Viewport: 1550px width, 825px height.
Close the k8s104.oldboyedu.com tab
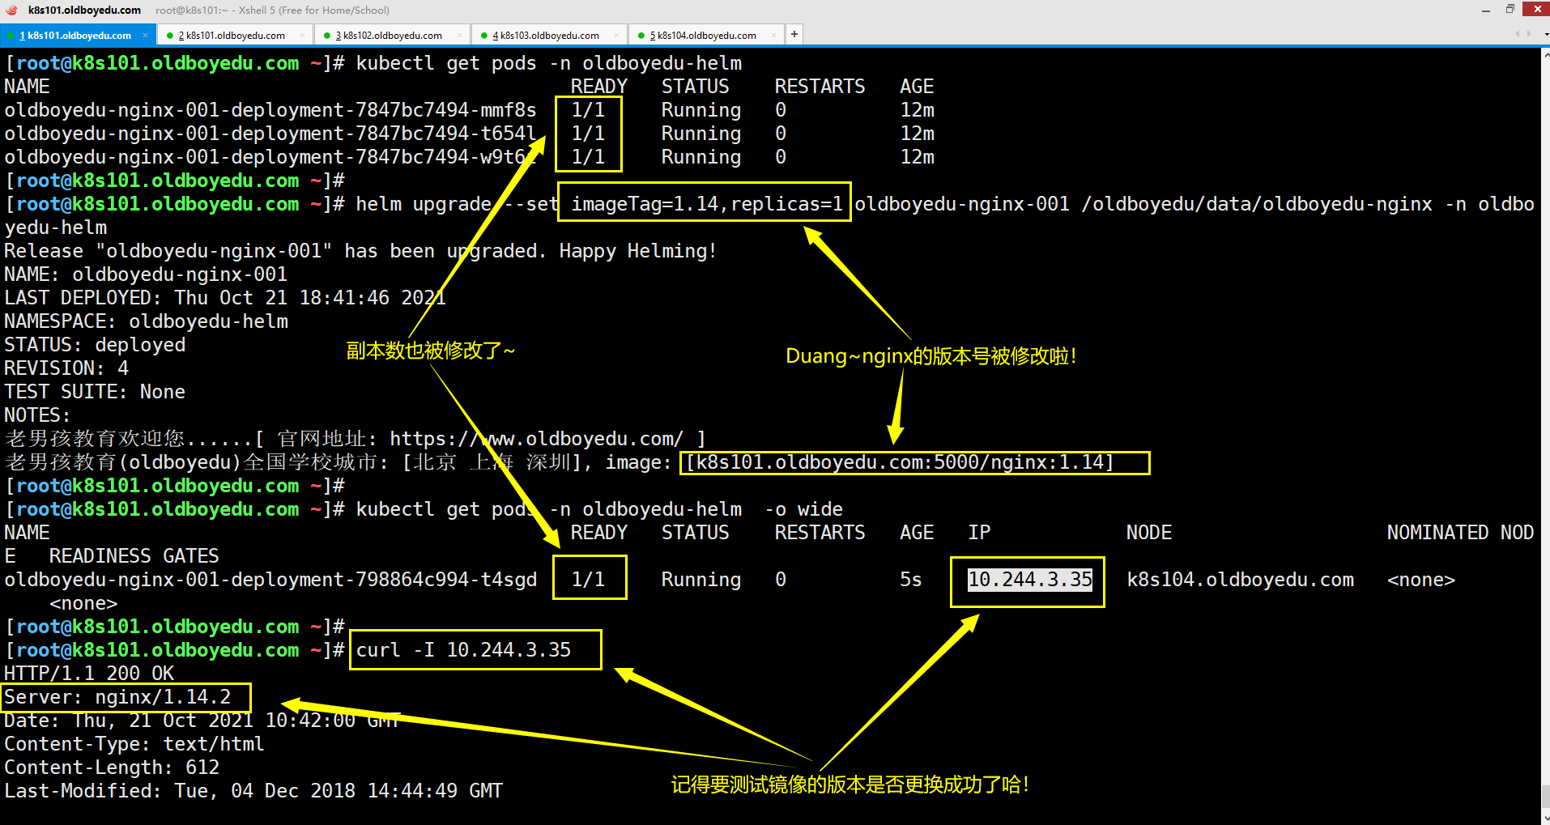click(773, 36)
